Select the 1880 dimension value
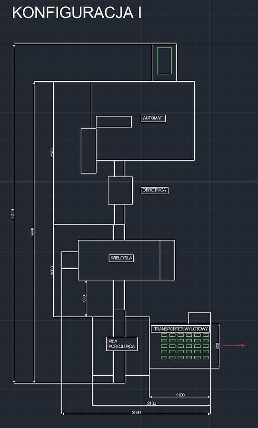The width and height of the screenshot is (258, 428). 52,271
